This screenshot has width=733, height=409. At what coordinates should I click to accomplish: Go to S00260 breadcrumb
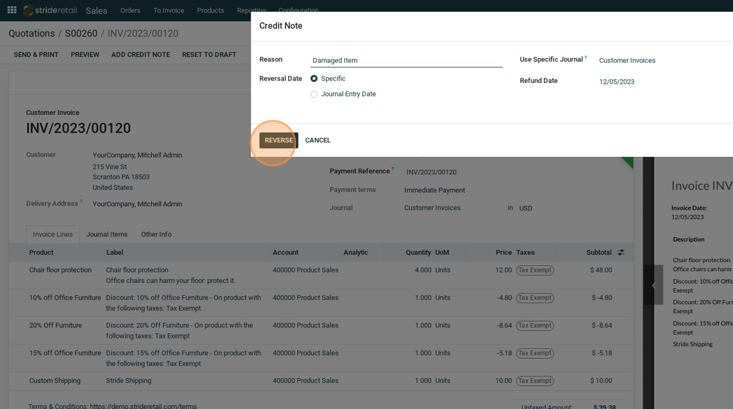[x=81, y=33]
